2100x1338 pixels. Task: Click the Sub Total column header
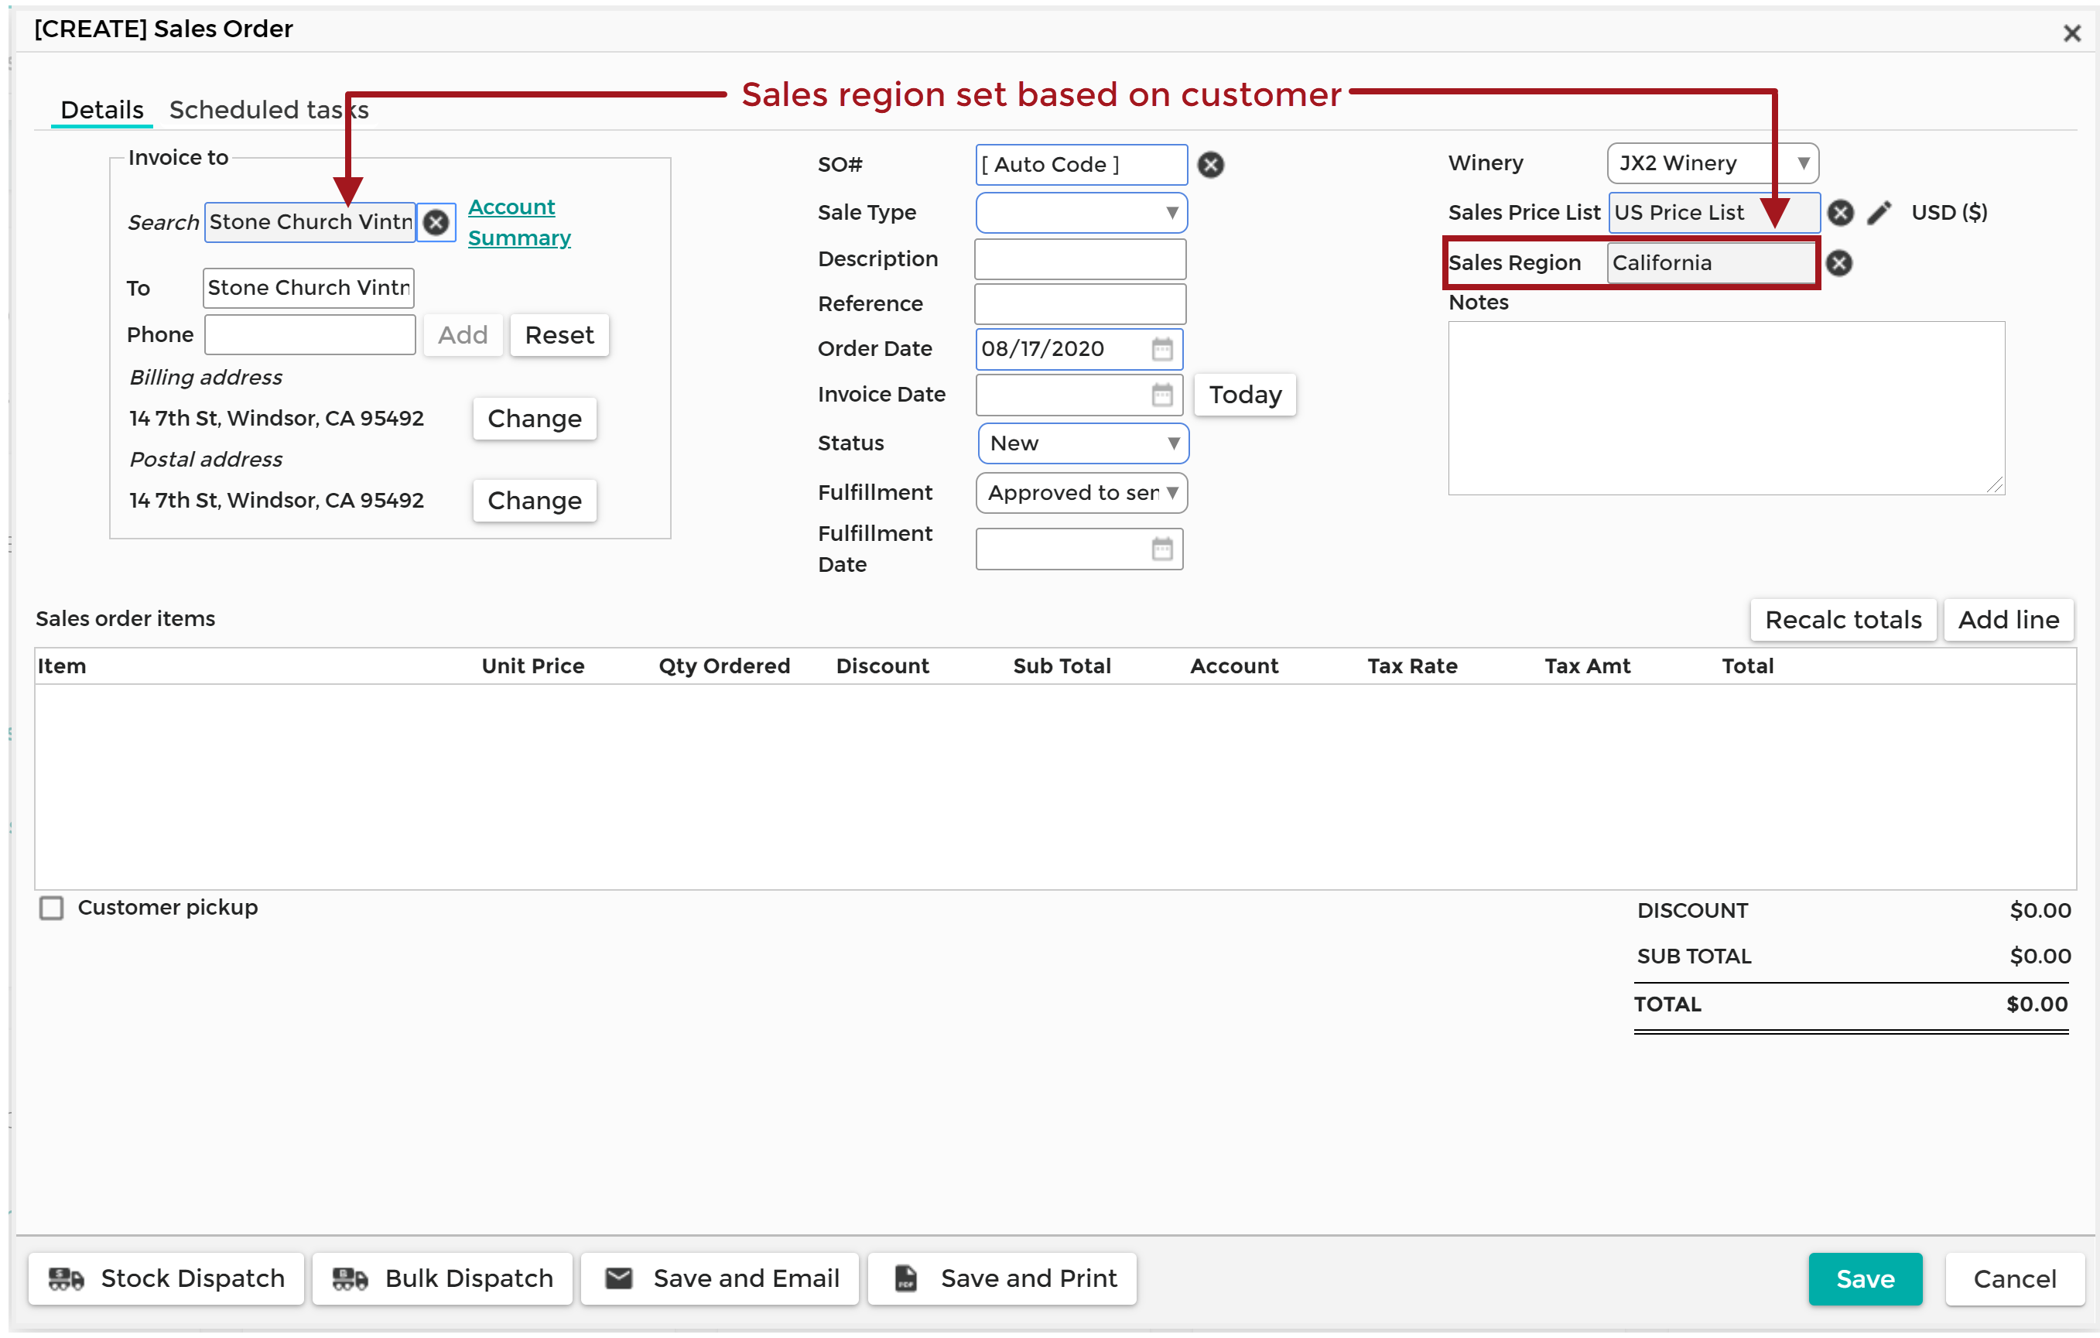(x=1062, y=666)
